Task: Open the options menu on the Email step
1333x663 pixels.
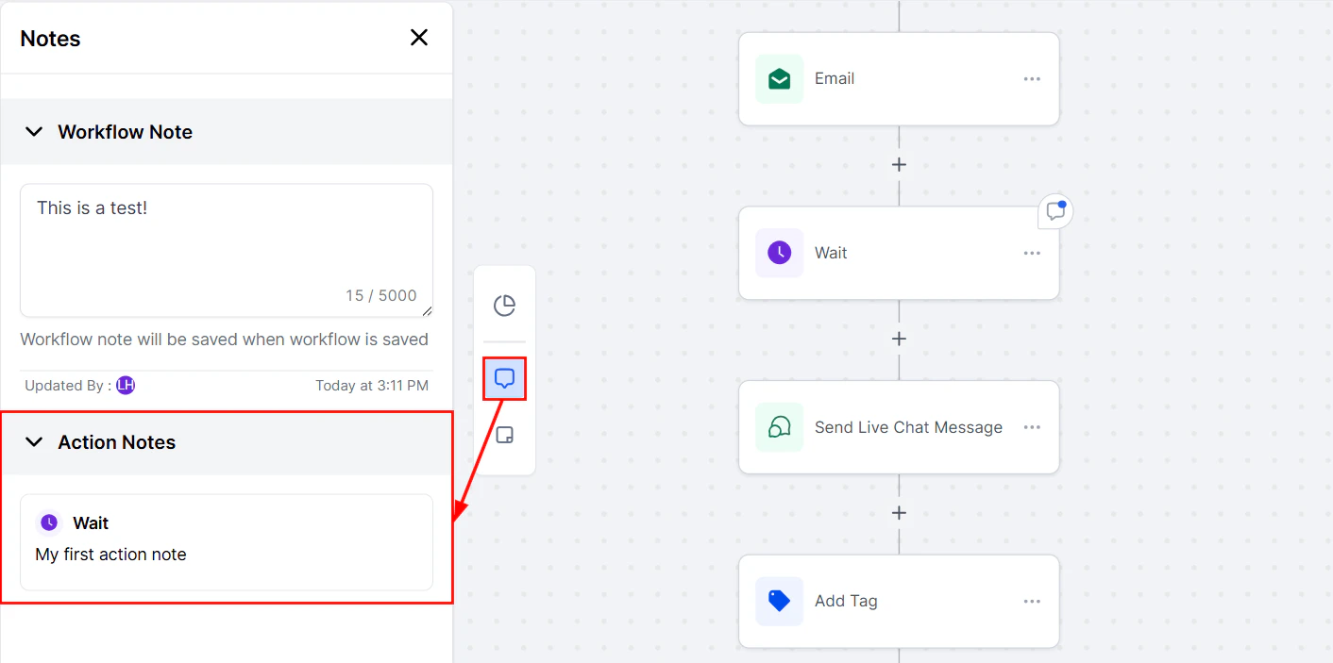Action: pyautogui.click(x=1031, y=78)
